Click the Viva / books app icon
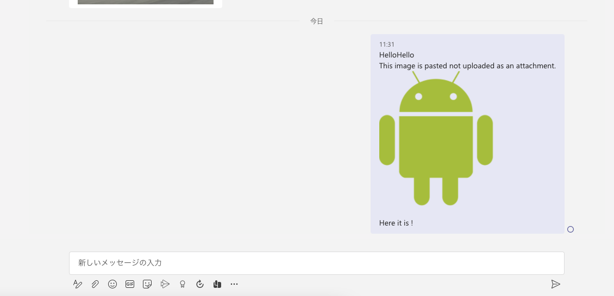Image resolution: width=614 pixels, height=296 pixels. coord(217,284)
